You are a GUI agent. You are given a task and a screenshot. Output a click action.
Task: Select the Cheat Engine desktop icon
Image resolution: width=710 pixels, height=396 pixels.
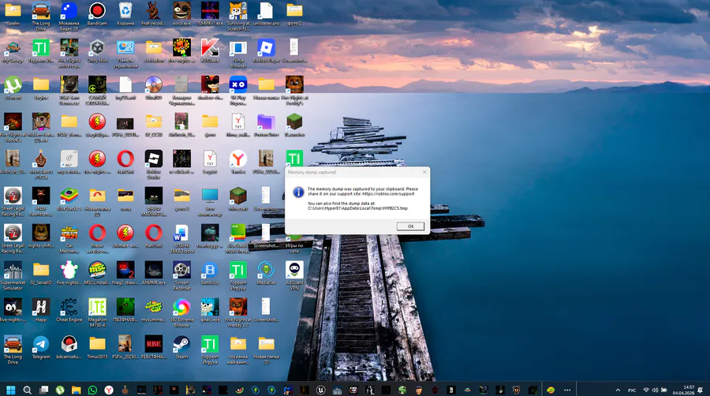pyautogui.click(x=69, y=311)
